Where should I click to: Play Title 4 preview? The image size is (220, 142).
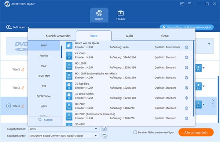(8, 106)
